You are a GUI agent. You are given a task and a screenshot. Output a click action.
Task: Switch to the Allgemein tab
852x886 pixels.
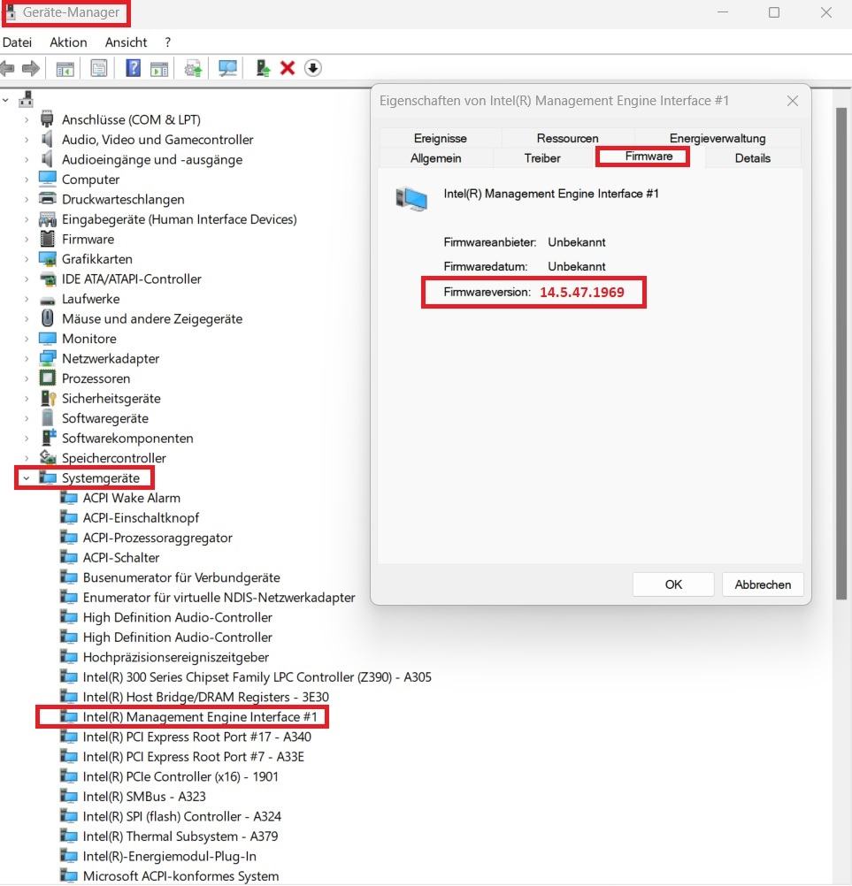click(x=435, y=158)
